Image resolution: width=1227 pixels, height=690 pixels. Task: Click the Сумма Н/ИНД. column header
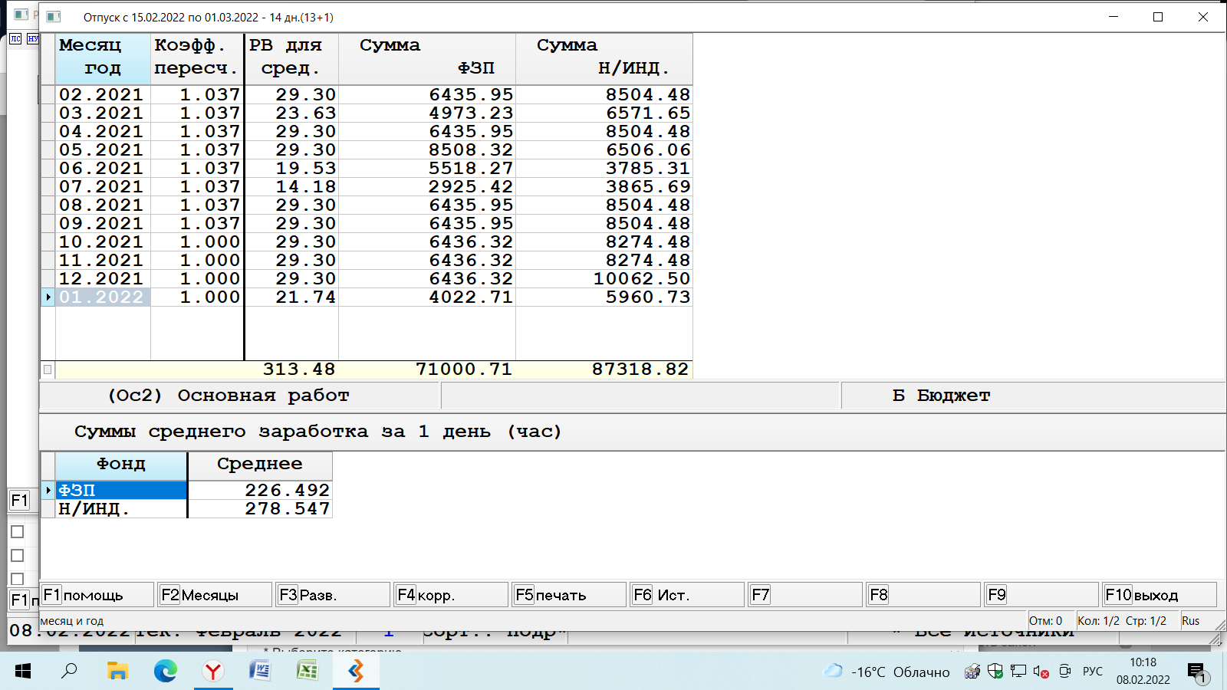604,58
